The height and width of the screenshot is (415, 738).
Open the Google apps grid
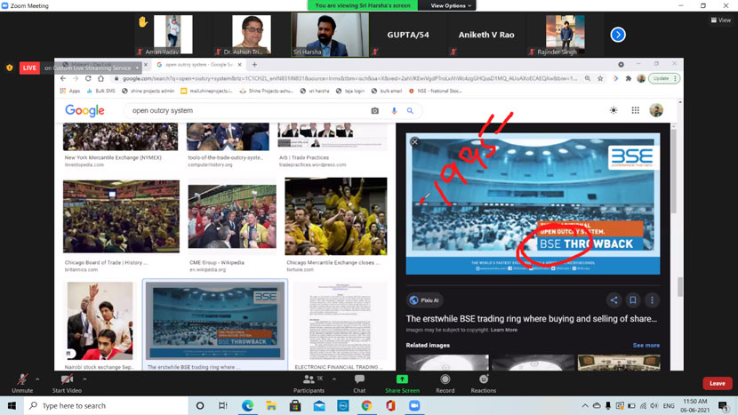635,110
